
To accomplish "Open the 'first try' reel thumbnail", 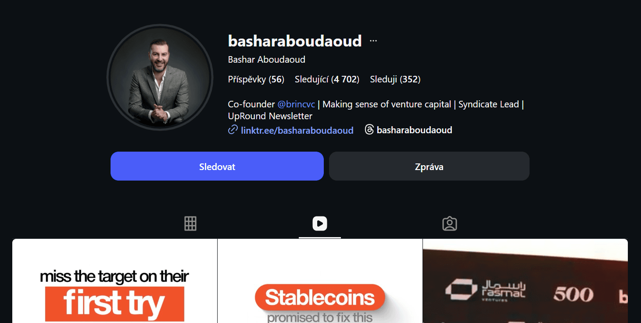I will coord(115,281).
